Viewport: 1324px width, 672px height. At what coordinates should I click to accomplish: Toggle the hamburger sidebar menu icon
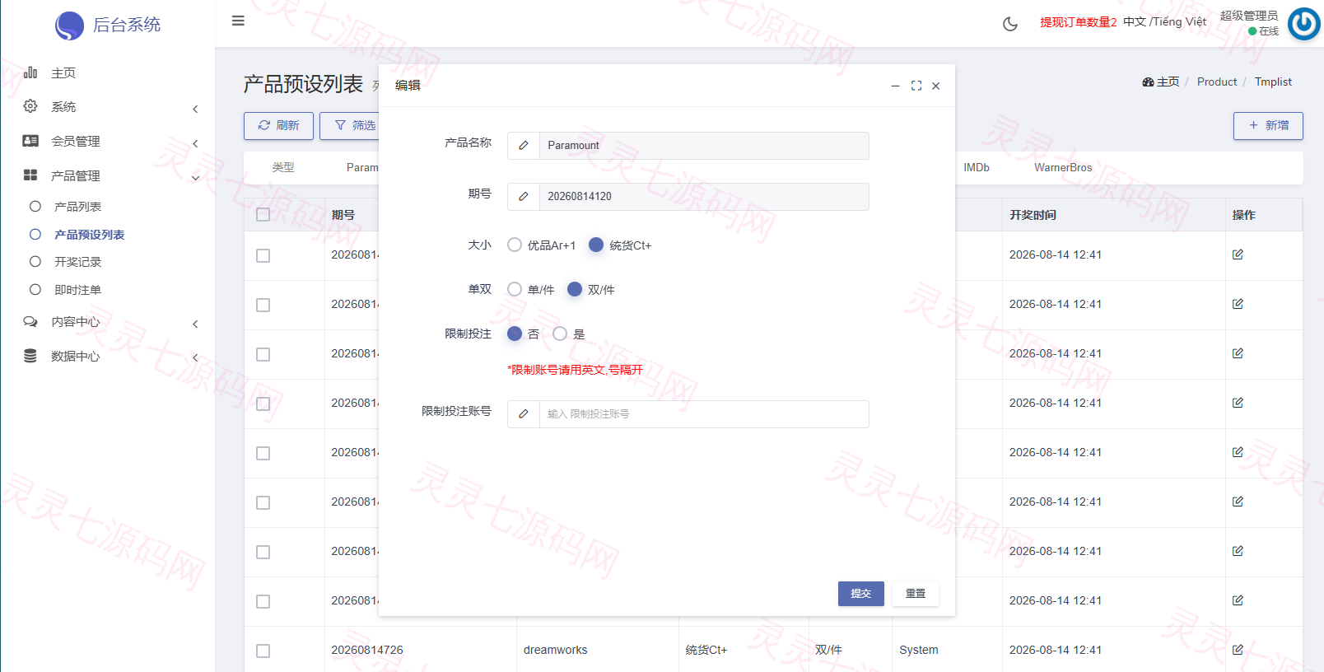click(238, 21)
